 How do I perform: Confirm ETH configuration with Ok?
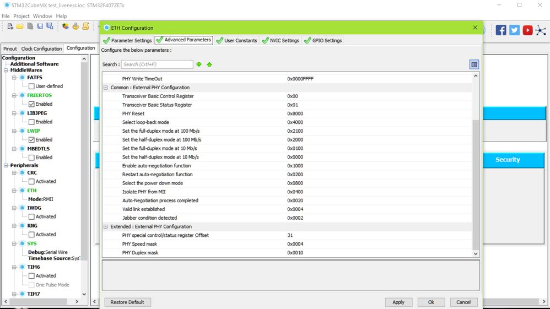431,302
